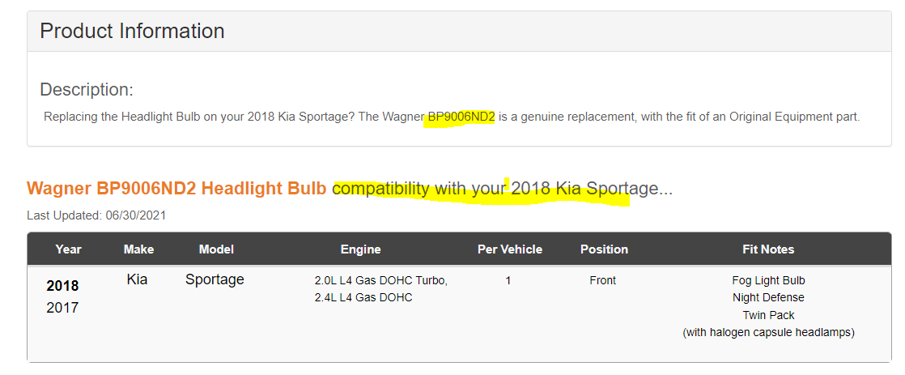Click the Description: subheading
The width and height of the screenshot is (905, 375).
click(87, 89)
